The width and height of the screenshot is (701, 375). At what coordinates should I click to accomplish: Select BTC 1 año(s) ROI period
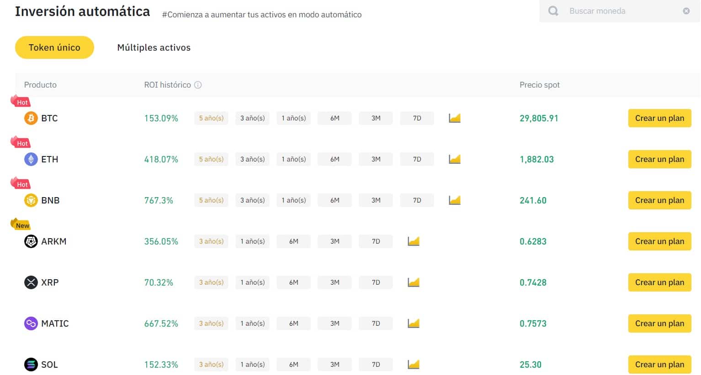click(x=293, y=118)
